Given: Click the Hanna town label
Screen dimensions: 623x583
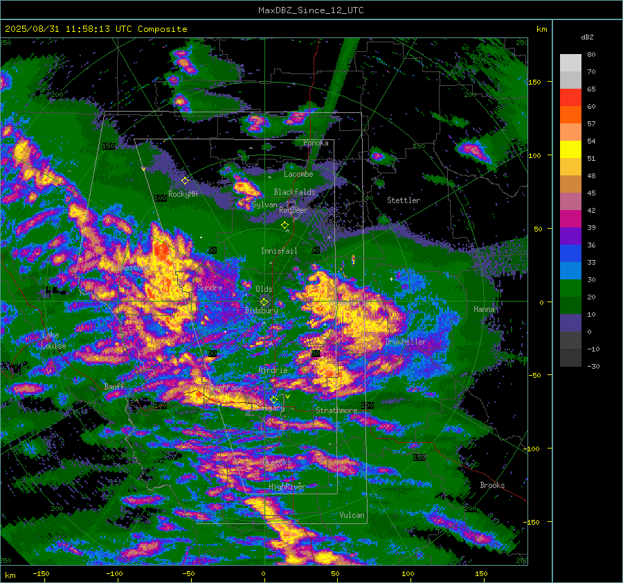Looking at the screenshot, I should 484,308.
